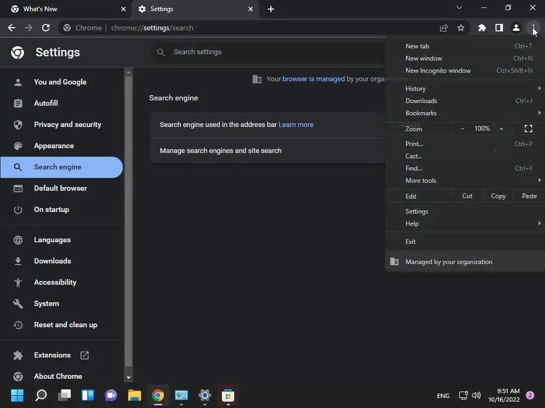Reload the page with the refresh icon
Screen dimensions: 545x408
[46, 28]
